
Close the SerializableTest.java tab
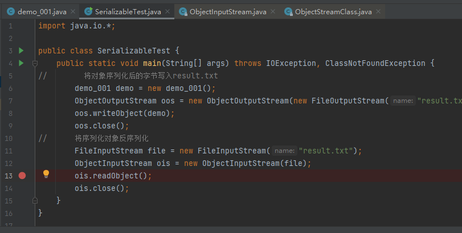point(167,11)
